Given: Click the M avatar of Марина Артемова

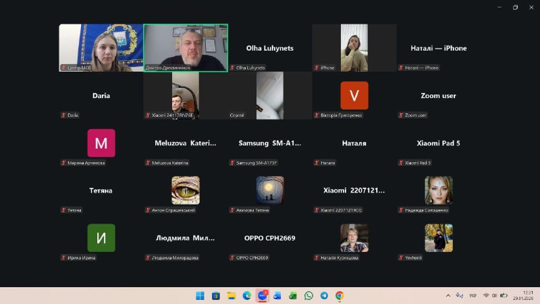Looking at the screenshot, I should [x=101, y=143].
